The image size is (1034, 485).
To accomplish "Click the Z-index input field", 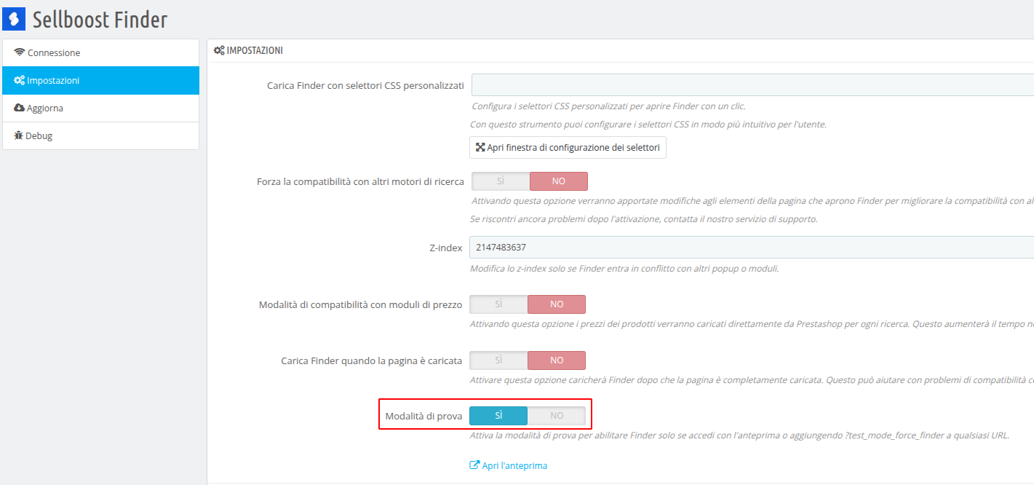I will tap(752, 248).
